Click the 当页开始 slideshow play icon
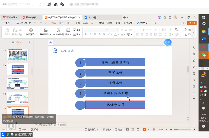This screenshot has width=209, height=138. [x=31, y=30]
